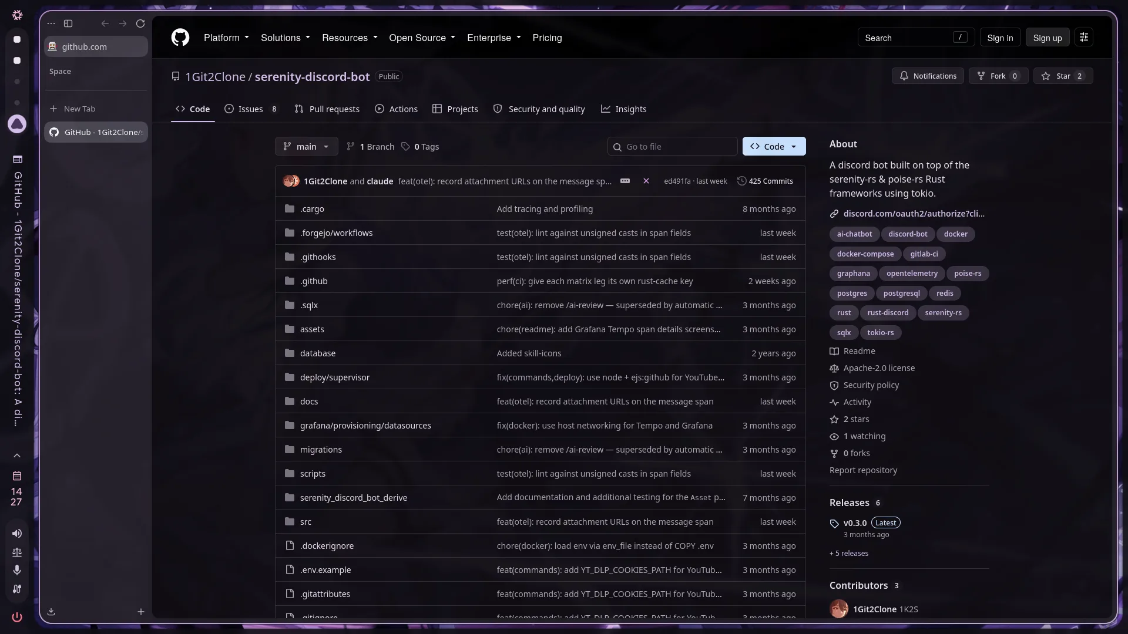
Task: Click the failed status X on latest commit
Action: [x=646, y=181]
